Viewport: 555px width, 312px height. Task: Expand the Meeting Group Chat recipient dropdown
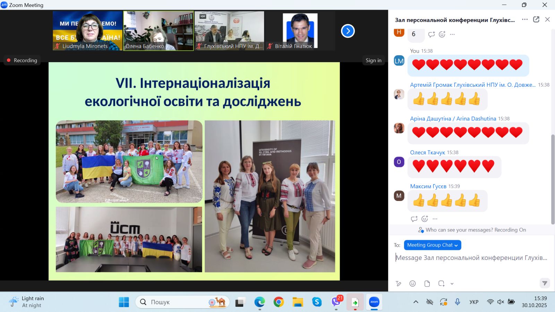432,245
